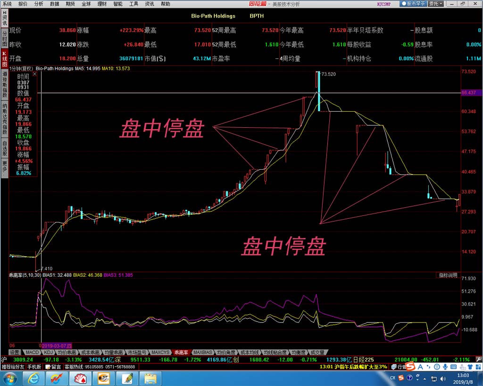Open the file explorer taskbar icon
This screenshot has width=483, height=386.
(150, 378)
